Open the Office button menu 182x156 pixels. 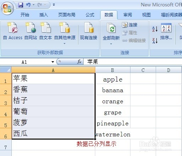click(7, 9)
